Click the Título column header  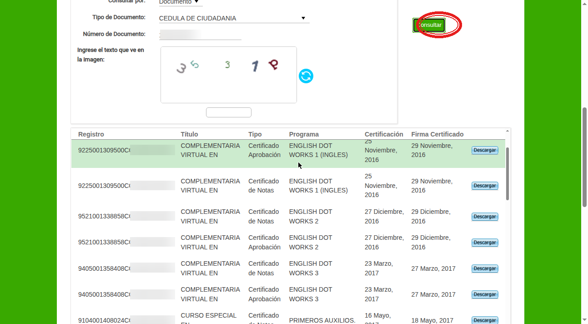click(x=189, y=134)
